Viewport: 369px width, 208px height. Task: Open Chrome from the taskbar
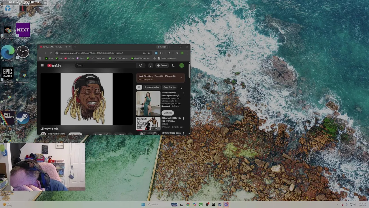188,205
